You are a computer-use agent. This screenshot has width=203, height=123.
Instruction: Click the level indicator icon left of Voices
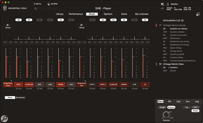(162, 8)
